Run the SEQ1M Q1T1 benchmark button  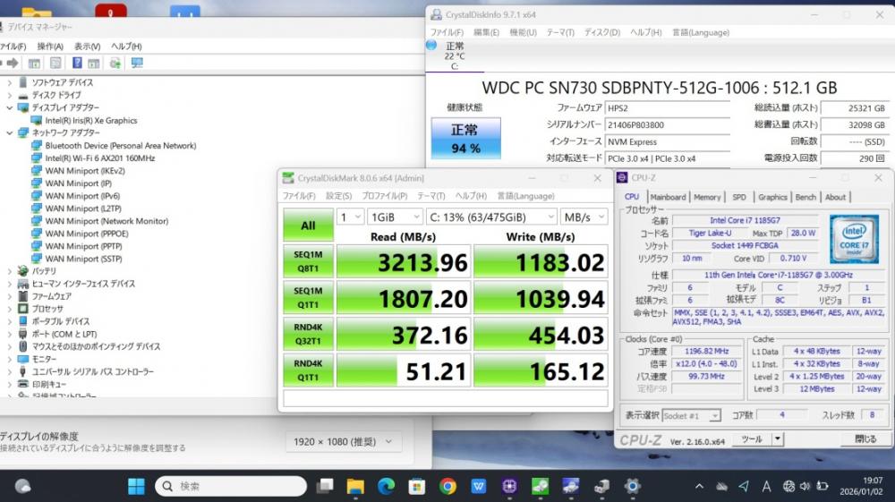point(308,298)
